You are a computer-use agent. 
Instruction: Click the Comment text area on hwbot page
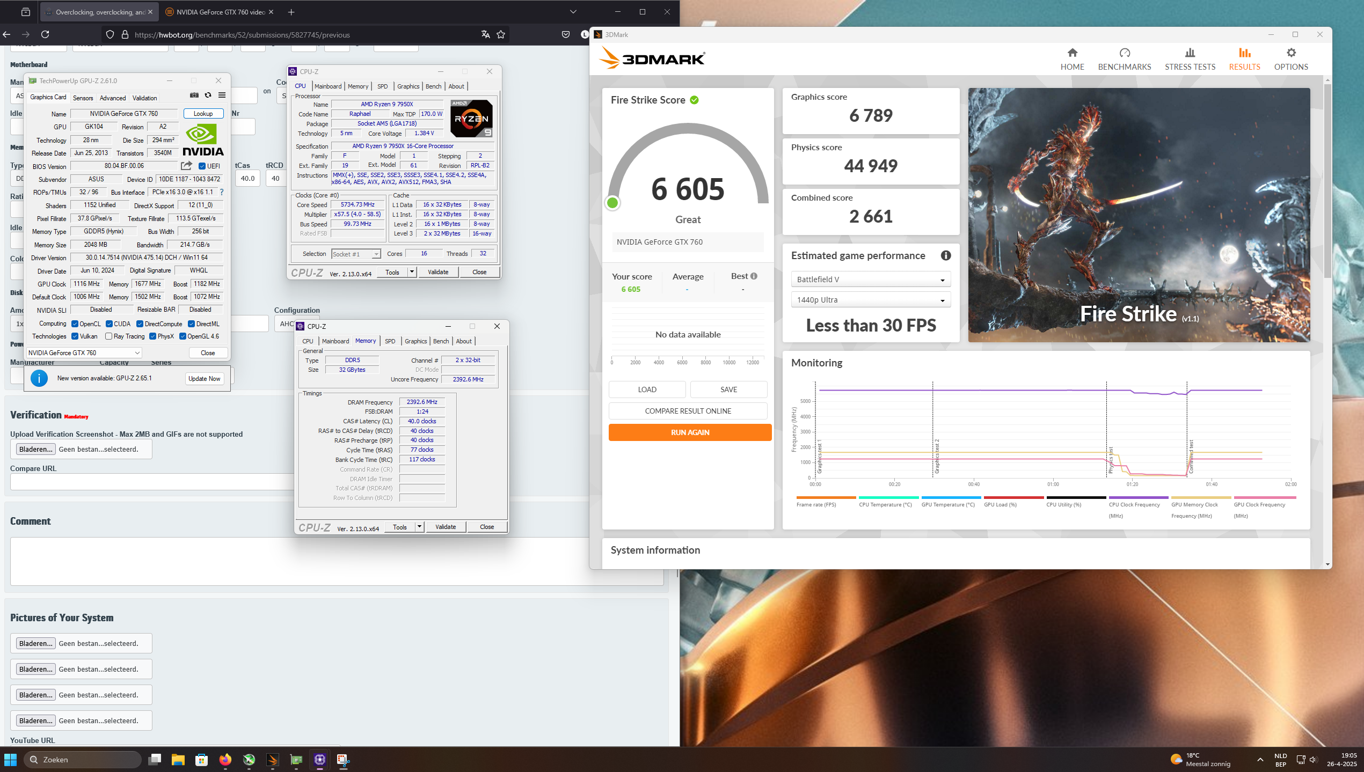point(337,561)
